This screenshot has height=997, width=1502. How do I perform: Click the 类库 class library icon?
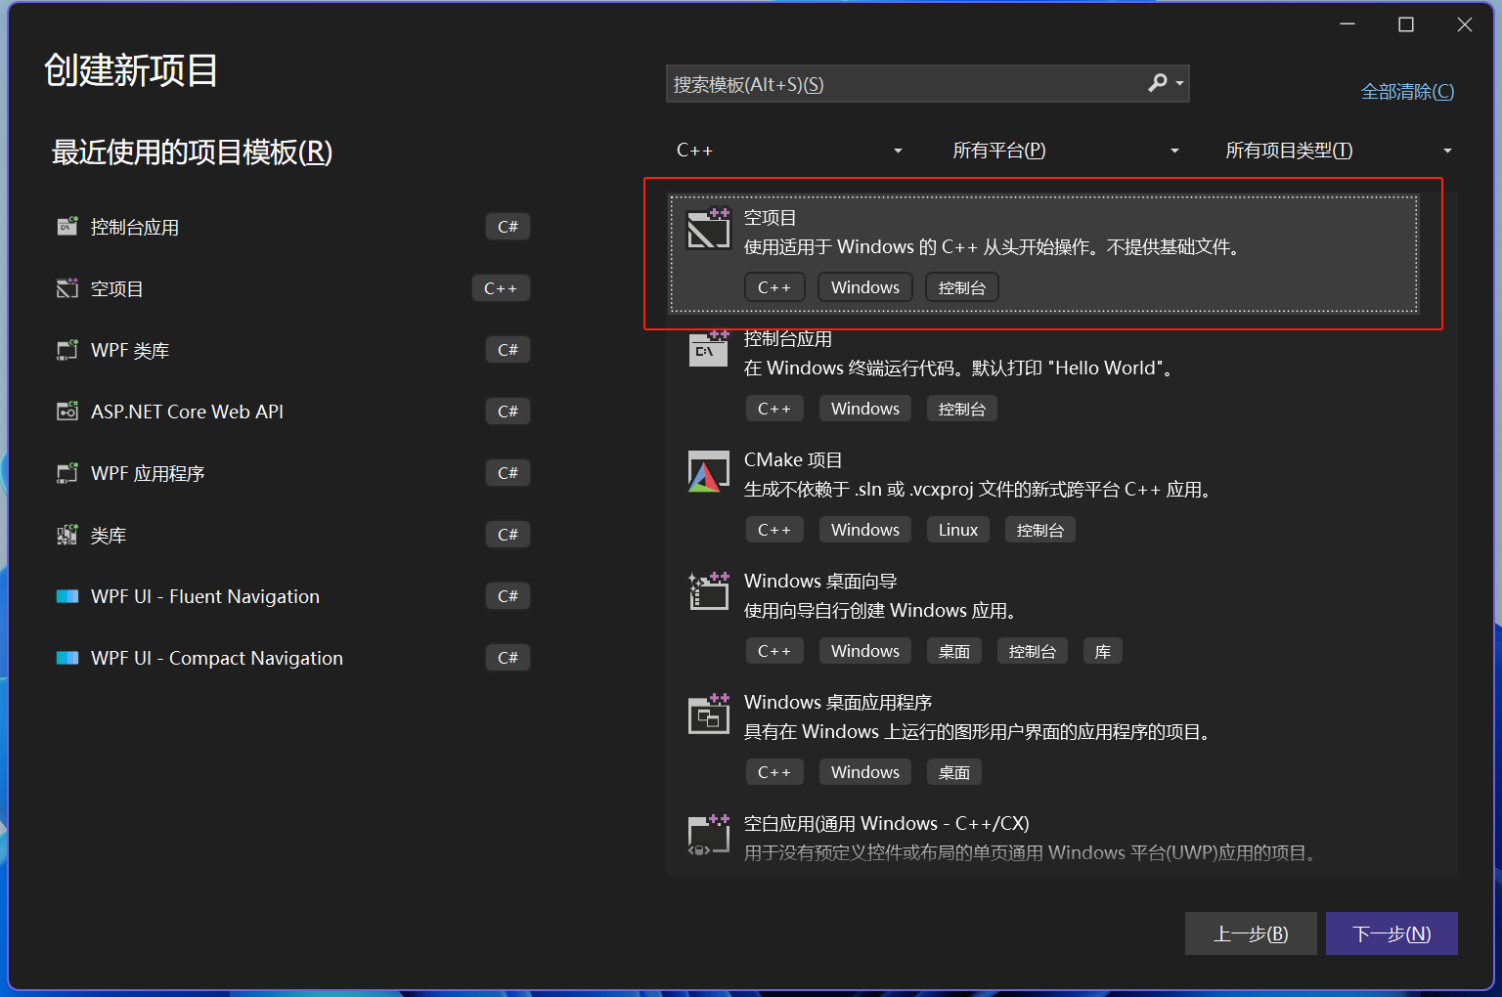(67, 535)
